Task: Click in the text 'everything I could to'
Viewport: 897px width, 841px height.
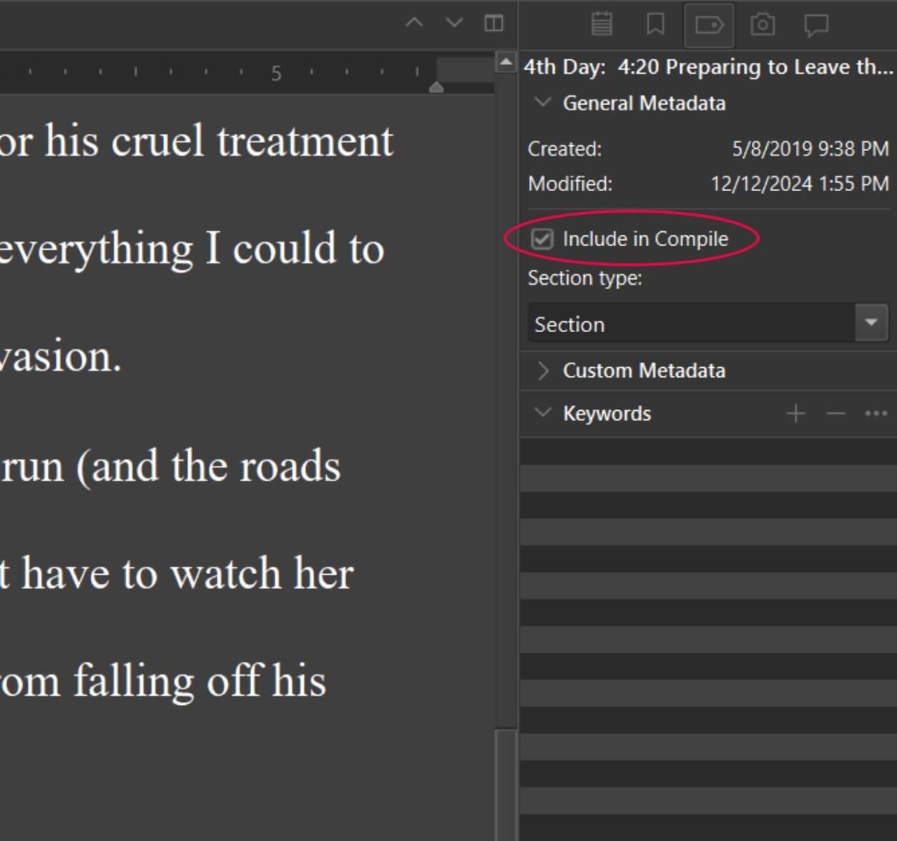Action: point(191,249)
